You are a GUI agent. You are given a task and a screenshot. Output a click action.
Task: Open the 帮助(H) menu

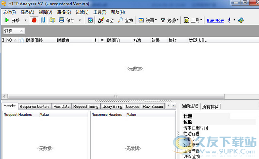point(118,12)
